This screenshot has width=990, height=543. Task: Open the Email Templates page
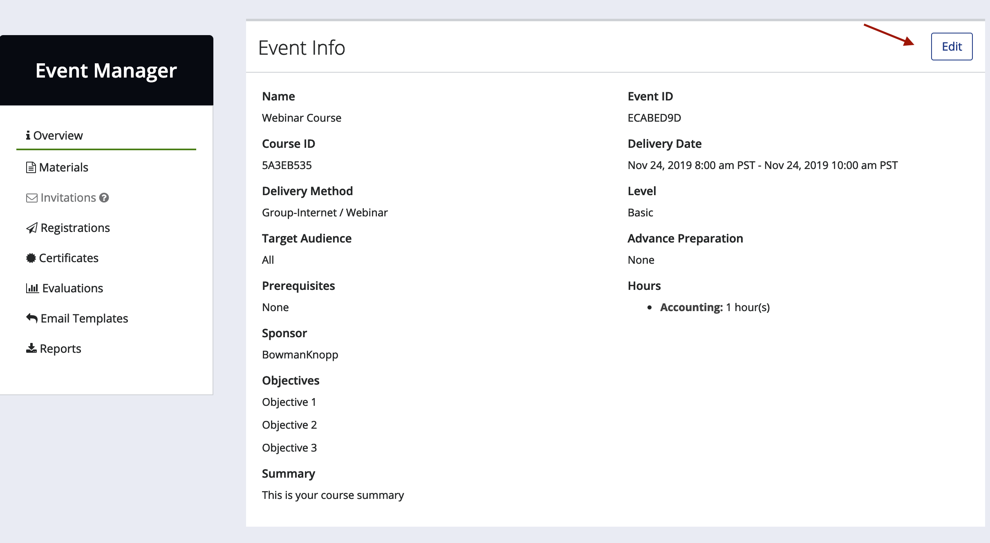[x=84, y=318]
